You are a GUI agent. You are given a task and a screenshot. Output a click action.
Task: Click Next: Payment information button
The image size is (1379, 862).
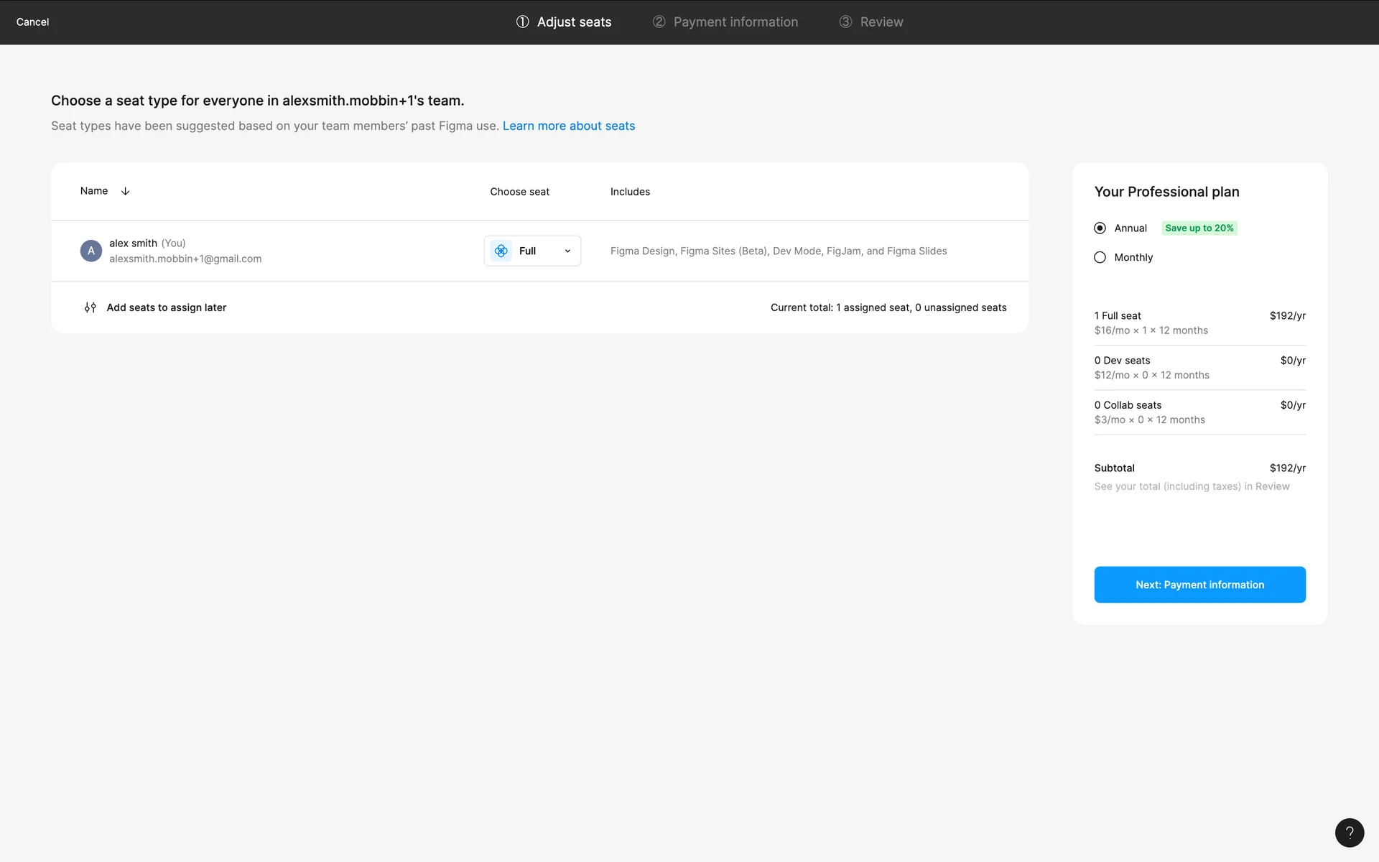click(x=1199, y=585)
